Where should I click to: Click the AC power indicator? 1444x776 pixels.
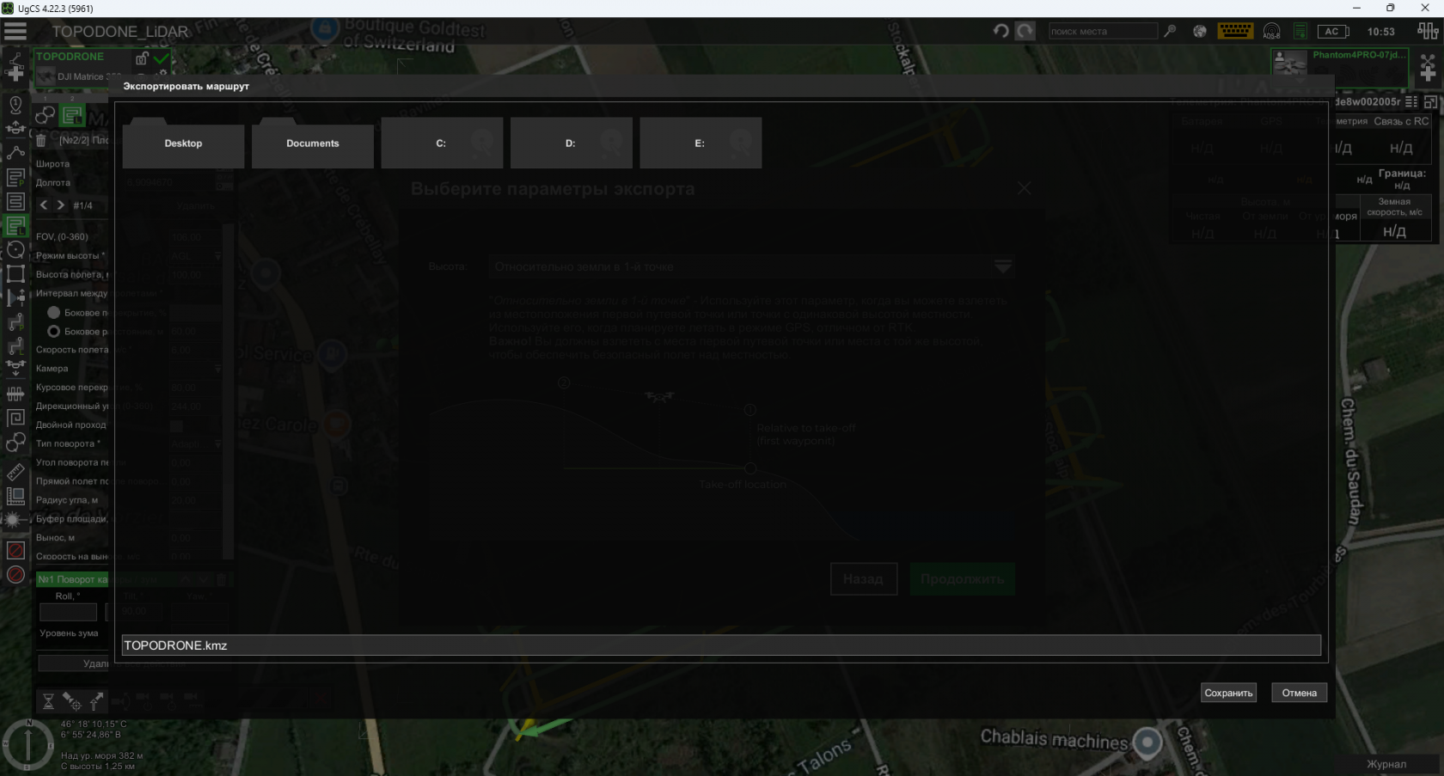click(1332, 31)
